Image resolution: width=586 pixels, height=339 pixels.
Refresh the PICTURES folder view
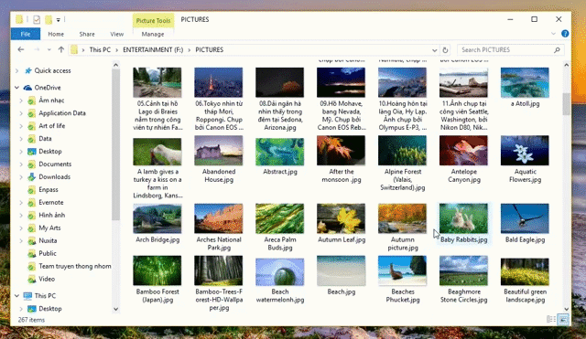445,50
